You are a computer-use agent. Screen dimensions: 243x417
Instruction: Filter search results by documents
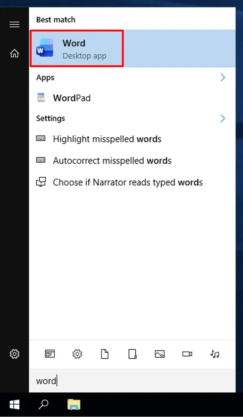click(105, 354)
